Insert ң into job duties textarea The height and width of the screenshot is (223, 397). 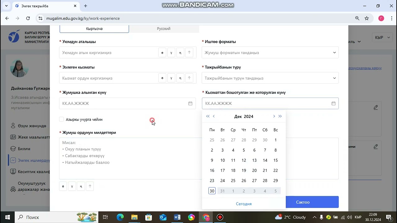coord(81,186)
